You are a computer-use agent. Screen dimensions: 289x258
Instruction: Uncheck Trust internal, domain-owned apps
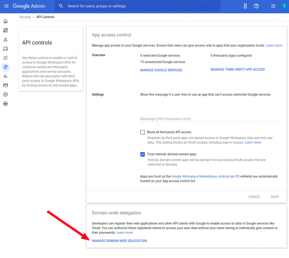pos(143,154)
